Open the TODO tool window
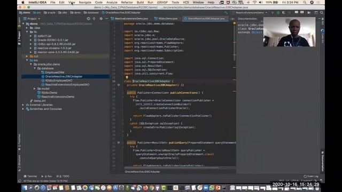Viewport: 342px width, 192px height. coord(63,176)
